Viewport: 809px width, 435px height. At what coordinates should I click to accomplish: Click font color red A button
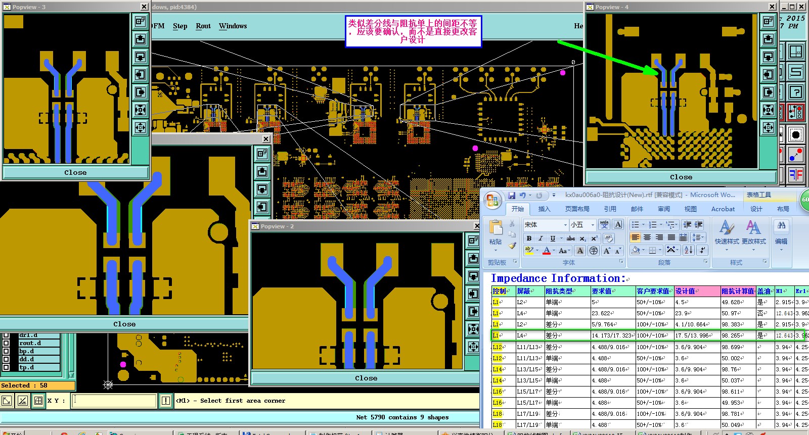[x=547, y=251]
